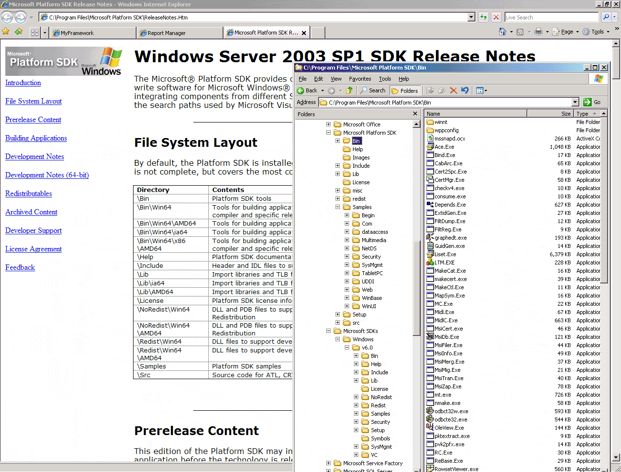621x472 pixels.
Task: Click Explorer's Copy To toolbar icon
Action: [x=441, y=90]
